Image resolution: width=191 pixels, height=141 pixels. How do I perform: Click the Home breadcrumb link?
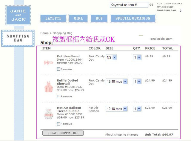click(x=44, y=33)
